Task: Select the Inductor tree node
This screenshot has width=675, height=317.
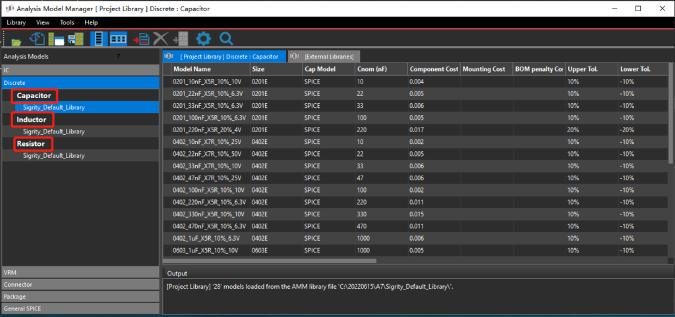Action: pyautogui.click(x=31, y=120)
